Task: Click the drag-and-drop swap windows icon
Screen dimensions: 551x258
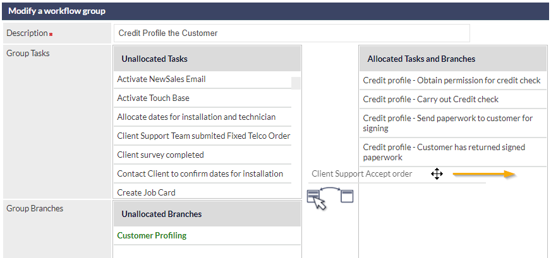Action: (x=330, y=197)
